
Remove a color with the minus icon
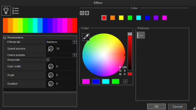[x=87, y=13]
